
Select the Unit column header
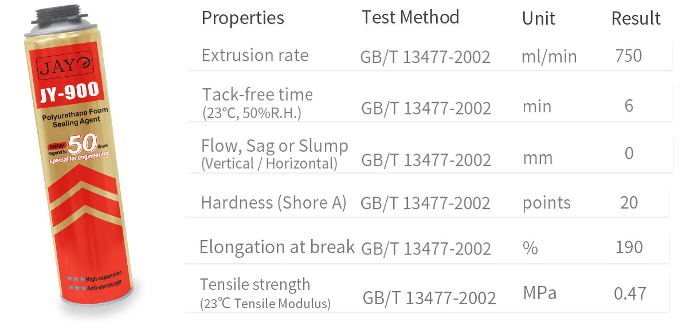point(538,18)
